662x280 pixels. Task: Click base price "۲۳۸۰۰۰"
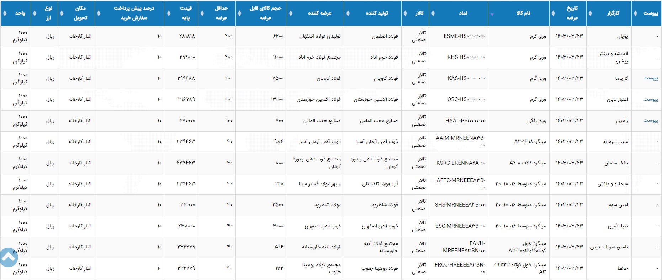(x=187, y=226)
